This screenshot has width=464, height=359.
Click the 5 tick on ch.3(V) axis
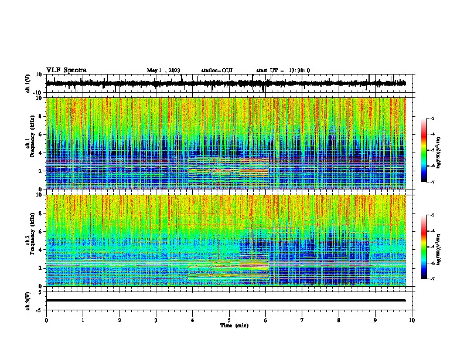pyautogui.click(x=41, y=292)
